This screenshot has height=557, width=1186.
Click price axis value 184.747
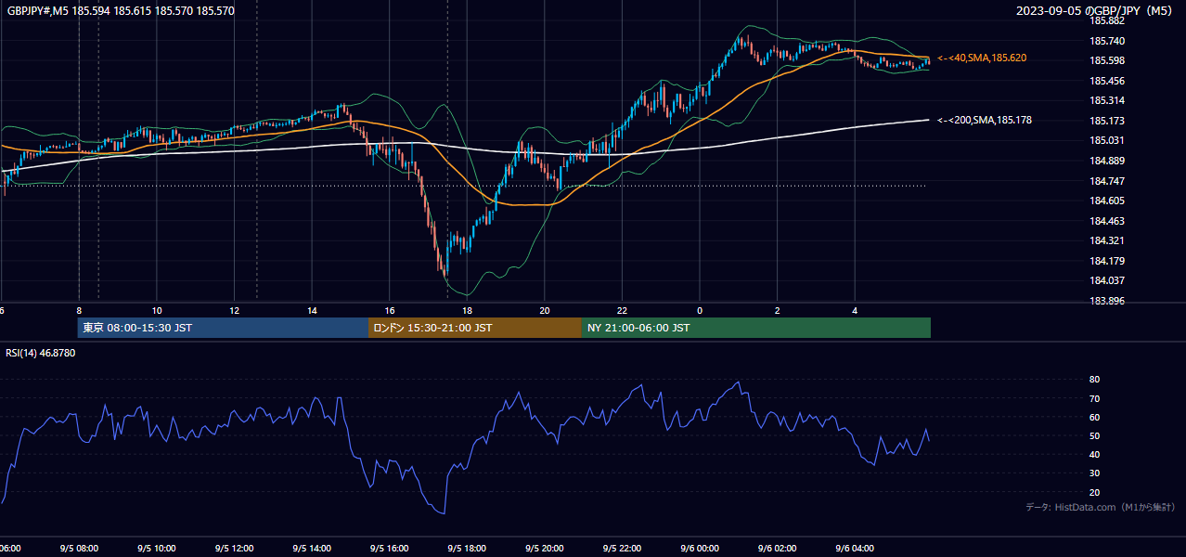(1108, 181)
